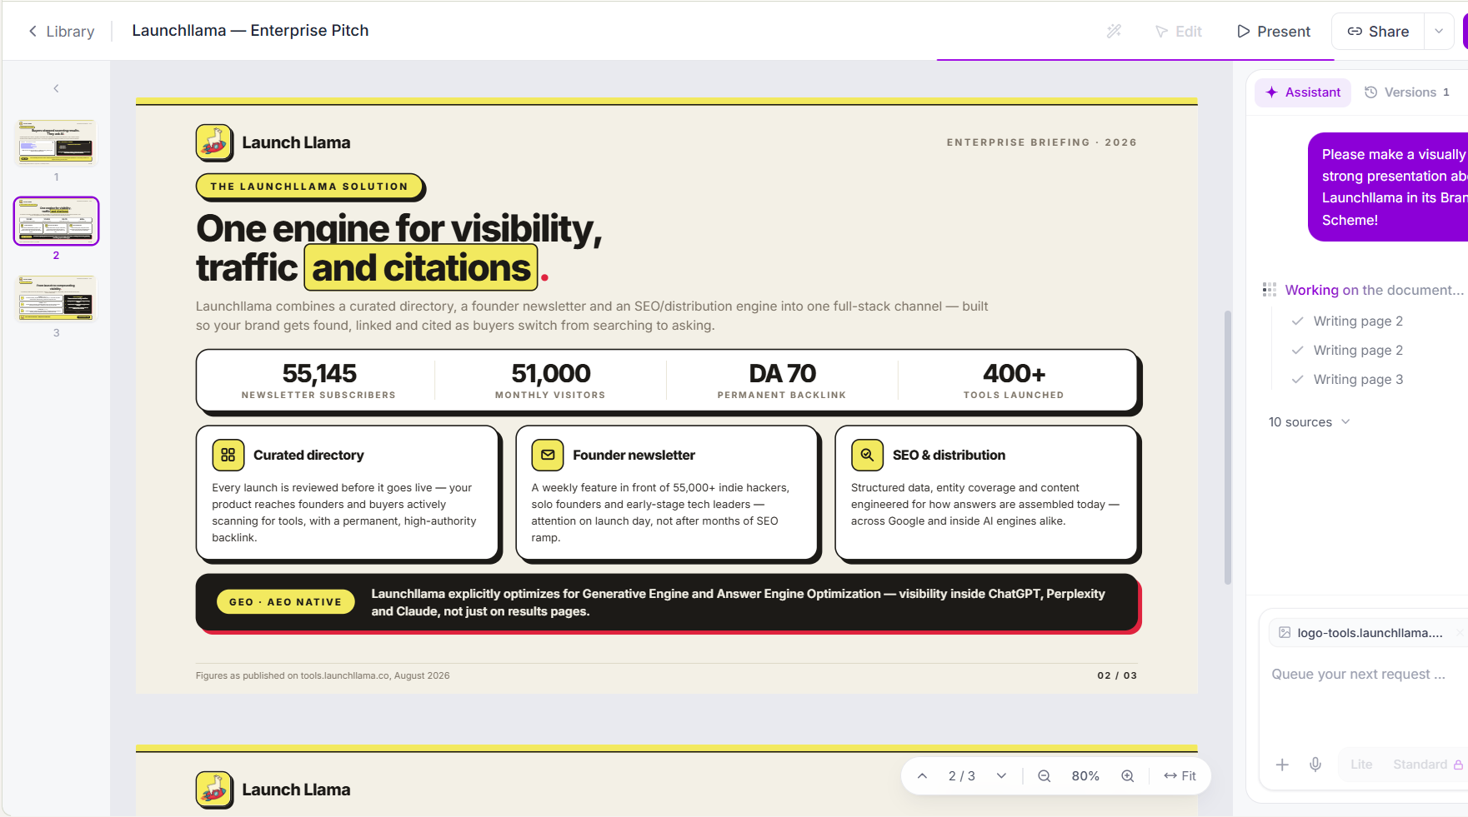Click the vertical scrollbar of the document
The image size is (1468, 817).
(1227, 447)
